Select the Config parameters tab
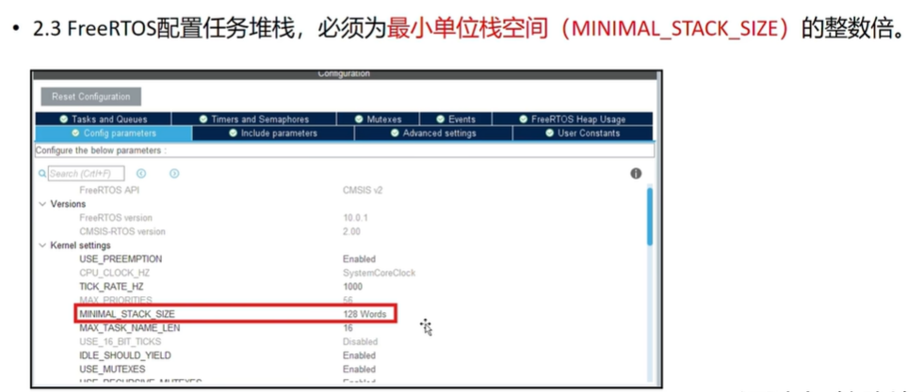 point(114,133)
